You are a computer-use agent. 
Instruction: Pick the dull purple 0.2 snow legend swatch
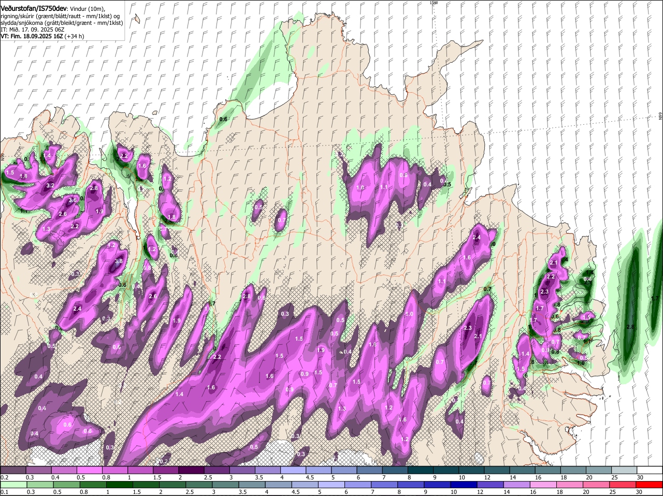tap(13, 470)
